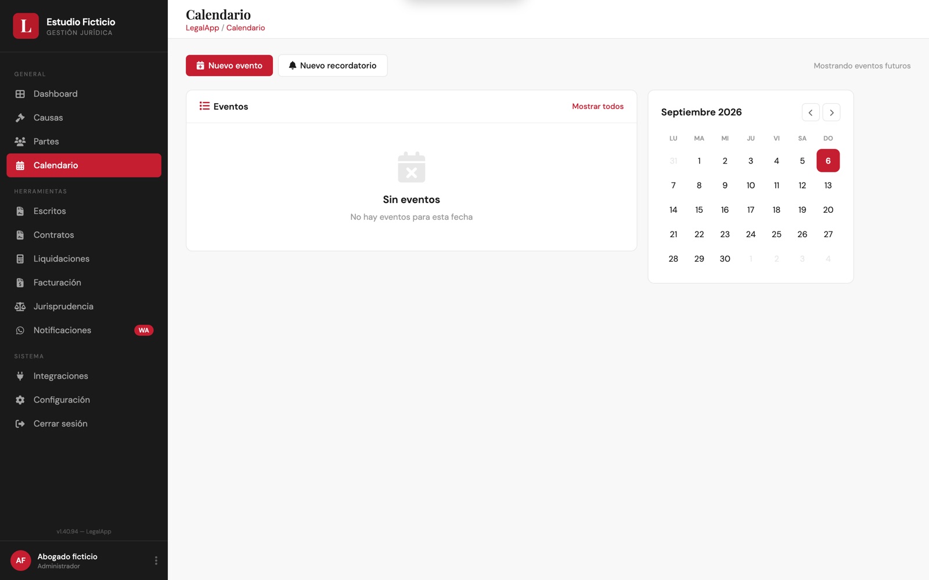Open Liquidaciones from the sidebar
This screenshot has width=929, height=580.
click(x=84, y=259)
